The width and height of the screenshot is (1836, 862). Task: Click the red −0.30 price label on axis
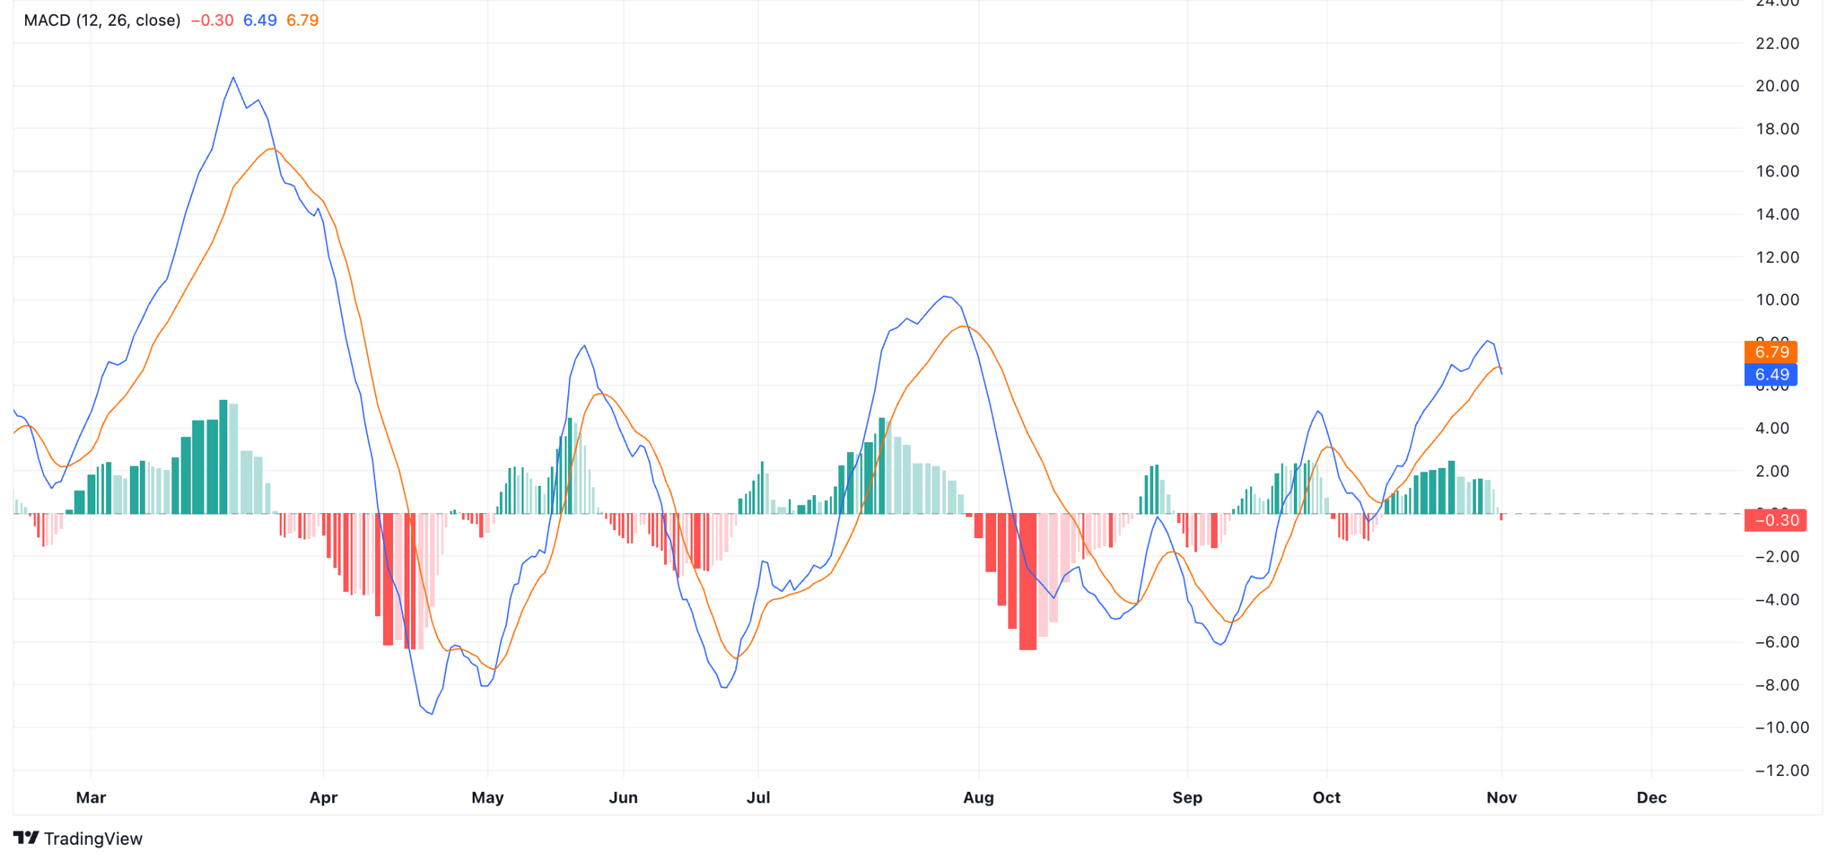point(1775,520)
